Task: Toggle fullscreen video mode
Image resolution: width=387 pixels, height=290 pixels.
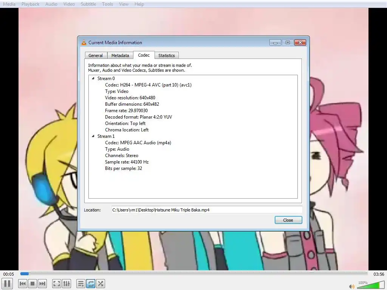Action: tap(57, 284)
